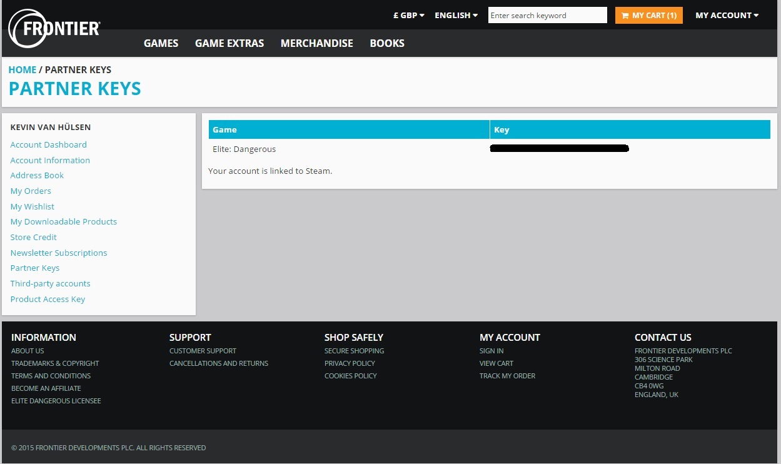
Task: Click the Key column header
Action: click(x=630, y=129)
